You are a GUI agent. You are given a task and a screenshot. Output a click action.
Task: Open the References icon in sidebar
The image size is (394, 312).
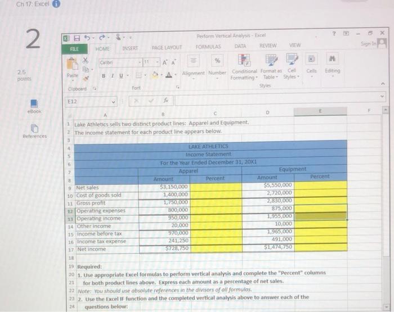[34, 128]
